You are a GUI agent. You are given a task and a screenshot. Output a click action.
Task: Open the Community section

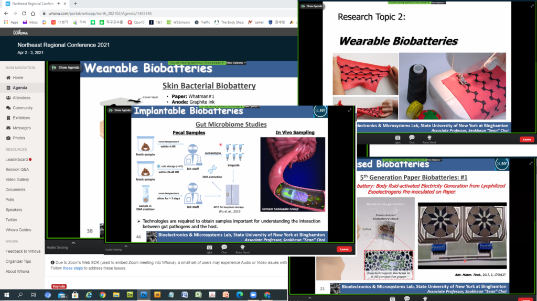[x=23, y=108]
